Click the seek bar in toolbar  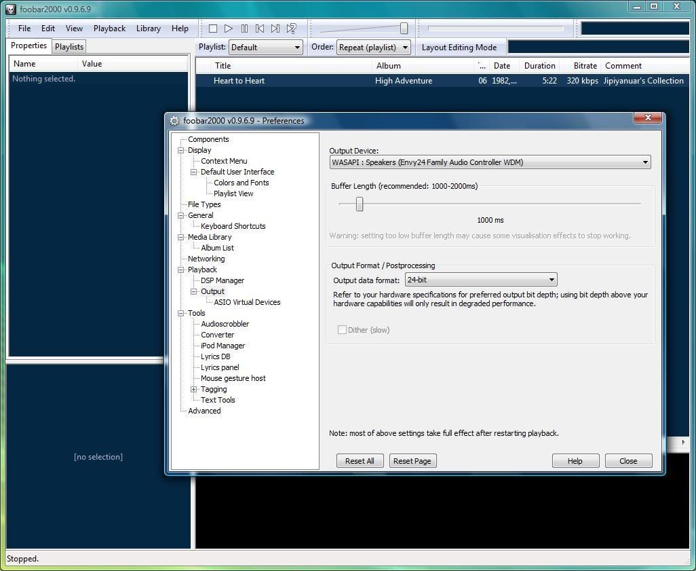[495, 29]
